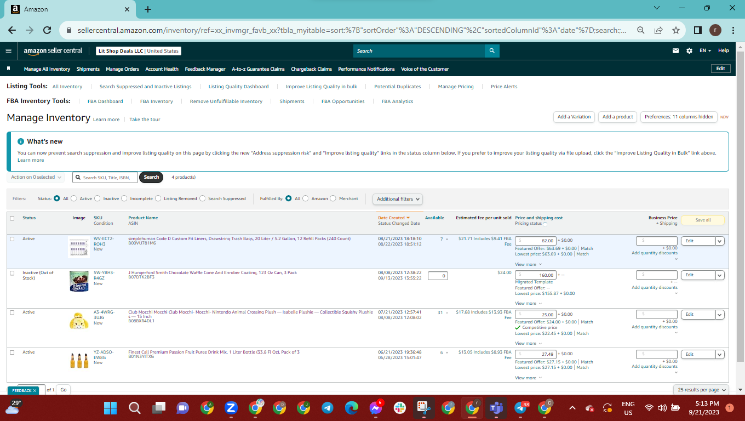Viewport: 745px width, 421px height.
Task: Bookmark this page with the star icon
Action: [x=675, y=30]
